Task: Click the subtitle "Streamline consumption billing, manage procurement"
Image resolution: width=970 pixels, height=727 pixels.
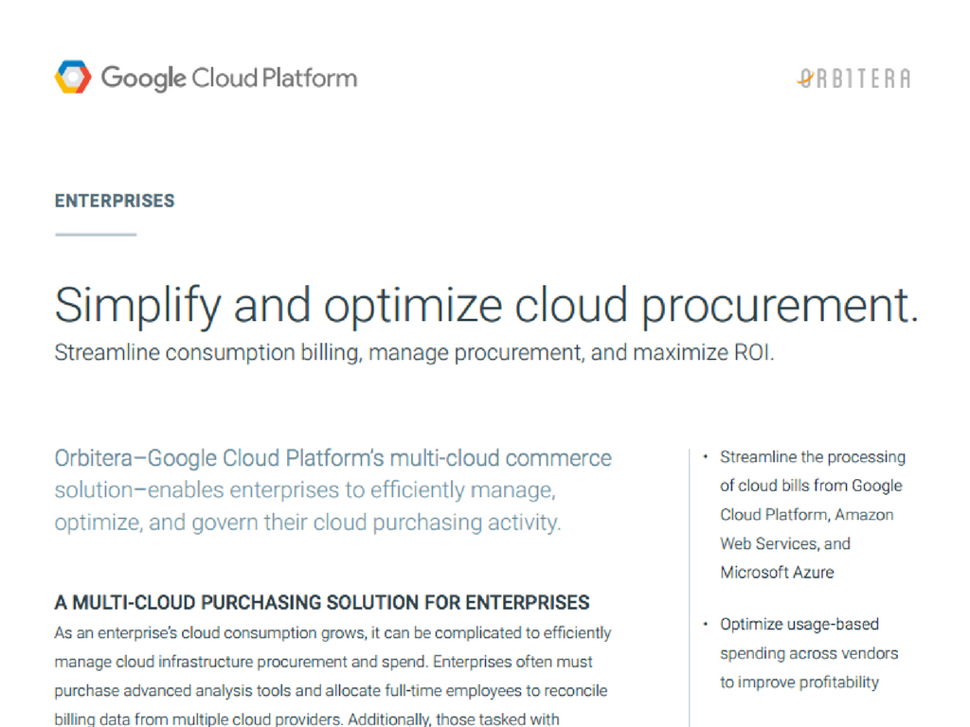Action: click(415, 352)
